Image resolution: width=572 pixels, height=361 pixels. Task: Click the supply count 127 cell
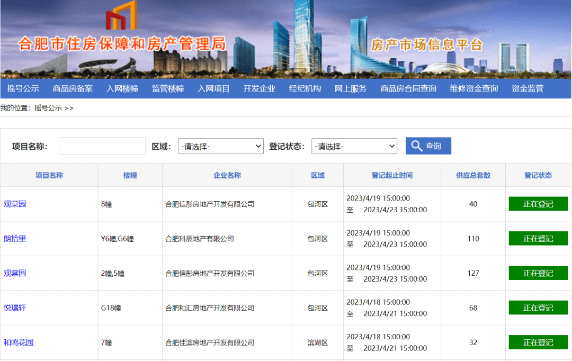click(x=473, y=273)
